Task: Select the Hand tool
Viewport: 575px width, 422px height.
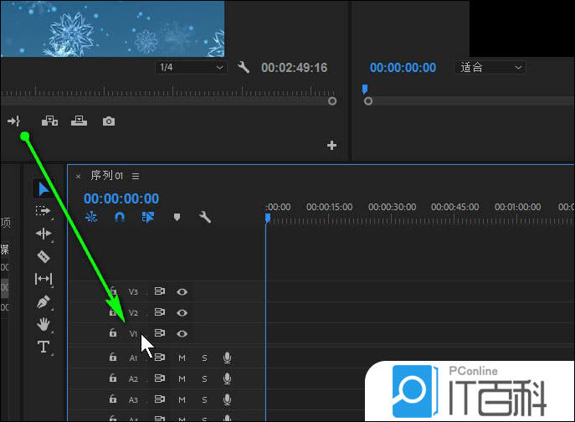Action: 44,324
